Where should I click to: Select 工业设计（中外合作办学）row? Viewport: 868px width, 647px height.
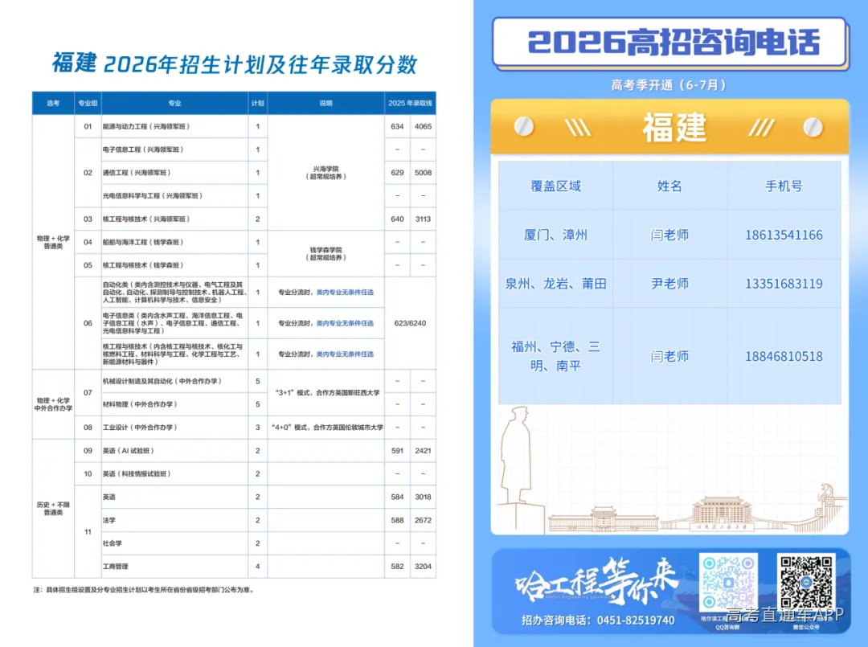(x=256, y=428)
